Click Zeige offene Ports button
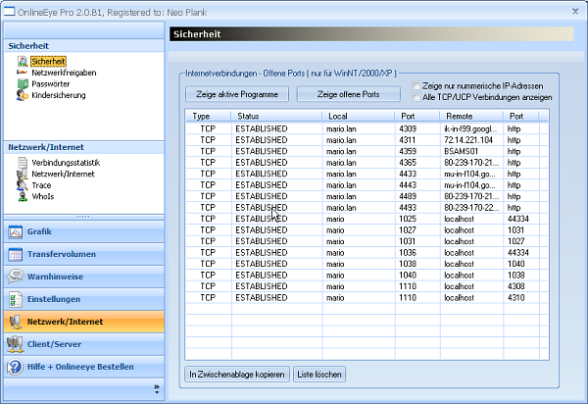This screenshot has width=588, height=404. 348,94
